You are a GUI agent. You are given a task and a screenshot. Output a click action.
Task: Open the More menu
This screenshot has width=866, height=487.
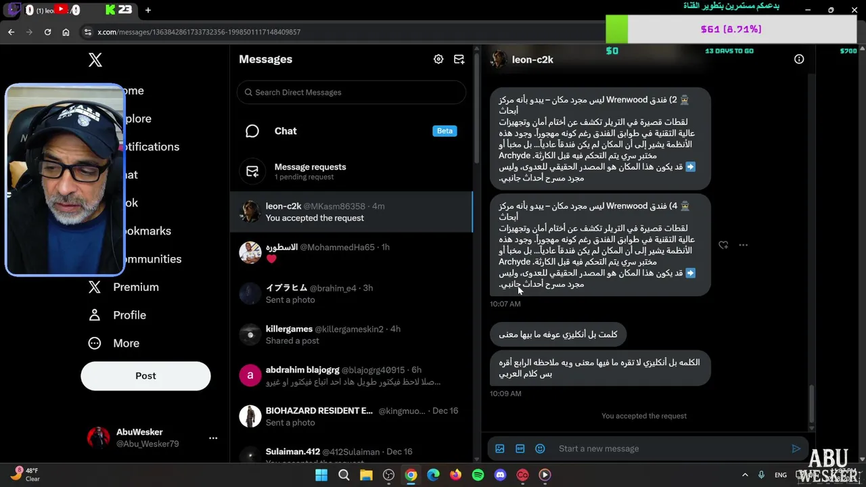tap(114, 343)
